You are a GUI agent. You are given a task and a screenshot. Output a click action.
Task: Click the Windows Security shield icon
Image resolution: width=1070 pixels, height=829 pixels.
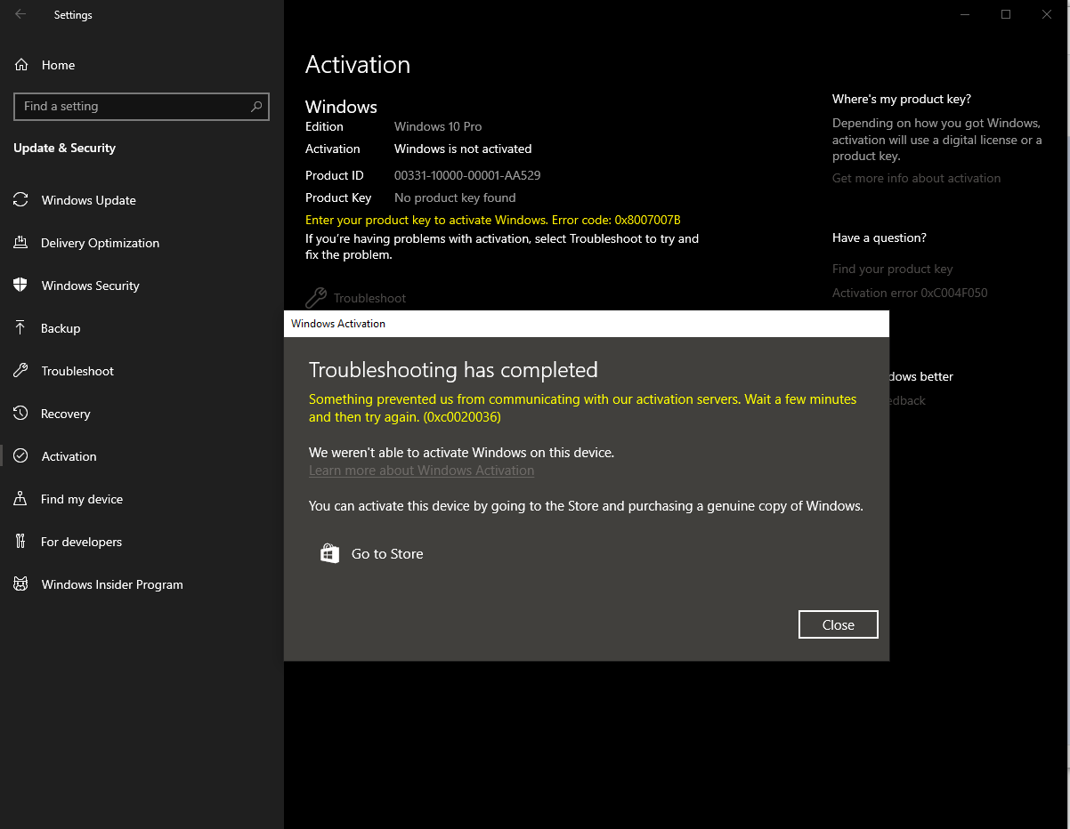coord(20,286)
